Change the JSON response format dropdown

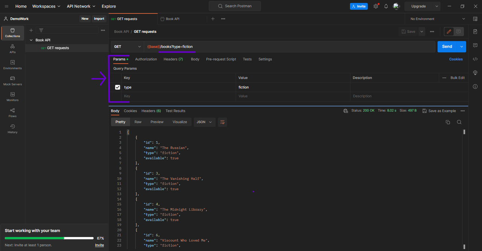point(204,122)
